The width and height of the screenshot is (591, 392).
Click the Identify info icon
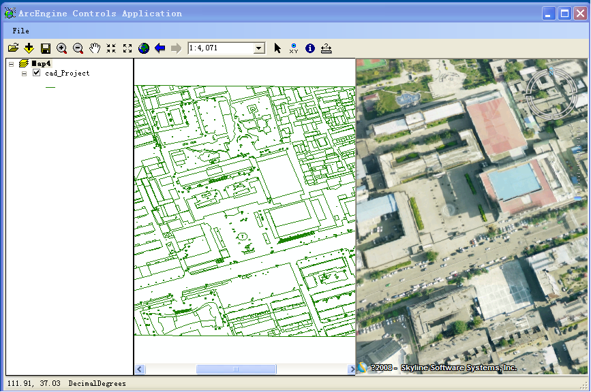310,48
